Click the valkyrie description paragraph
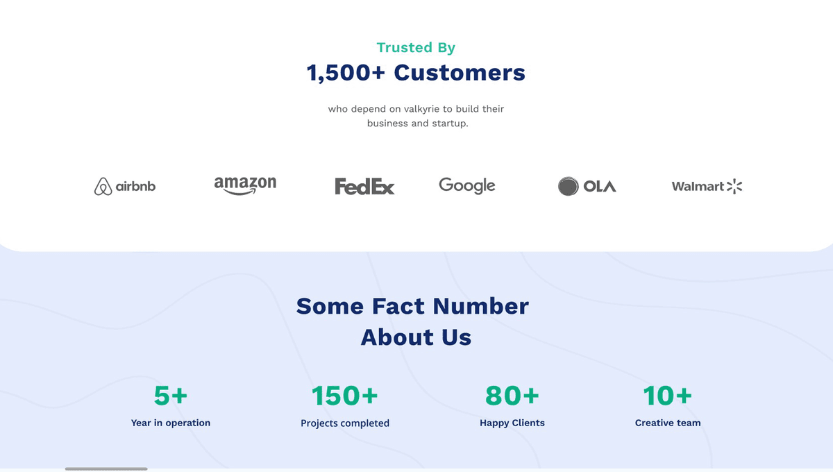The height and width of the screenshot is (472, 833). [416, 116]
